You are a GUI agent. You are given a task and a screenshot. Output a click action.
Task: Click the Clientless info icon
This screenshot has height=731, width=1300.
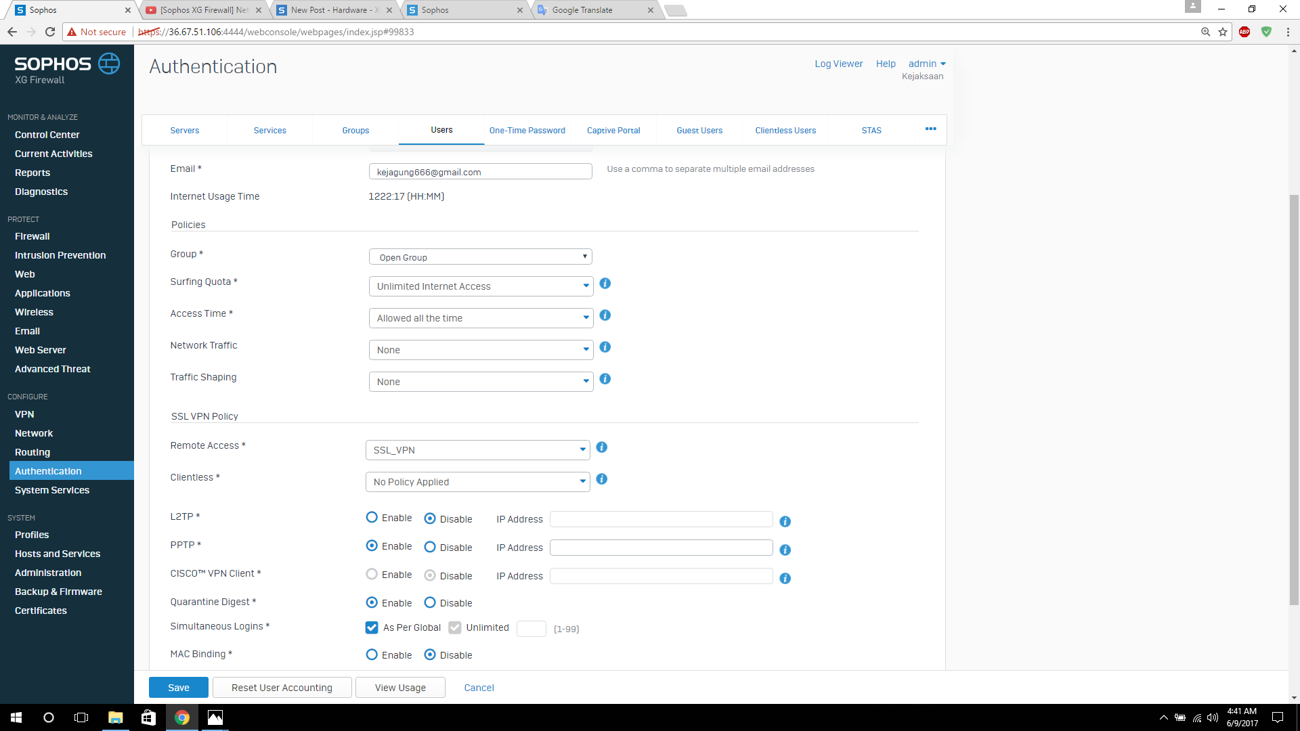(x=602, y=479)
